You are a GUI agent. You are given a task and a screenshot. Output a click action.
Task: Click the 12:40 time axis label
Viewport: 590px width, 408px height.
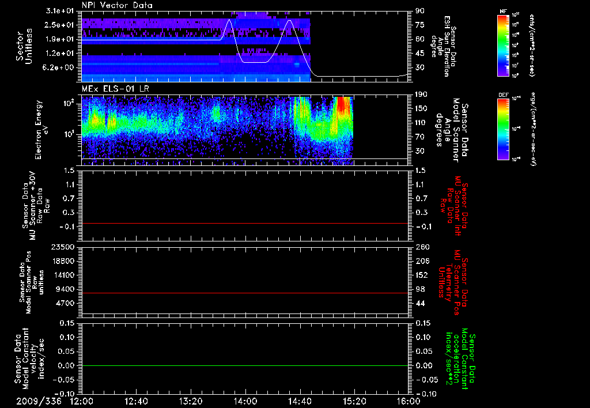(136, 402)
